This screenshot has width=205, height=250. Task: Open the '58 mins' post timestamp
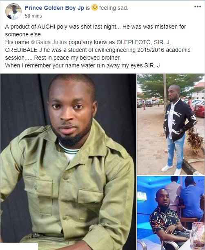[x=33, y=16]
